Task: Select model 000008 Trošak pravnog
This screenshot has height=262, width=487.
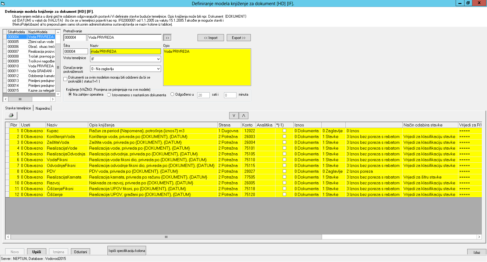Action: (x=31, y=56)
